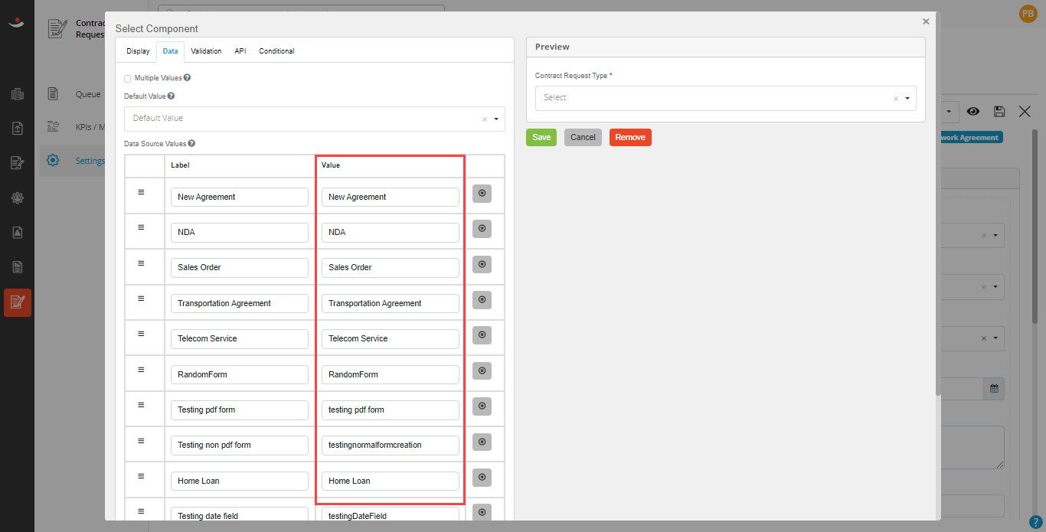
Task: Open the help question mark icon
Action: tap(1035, 522)
